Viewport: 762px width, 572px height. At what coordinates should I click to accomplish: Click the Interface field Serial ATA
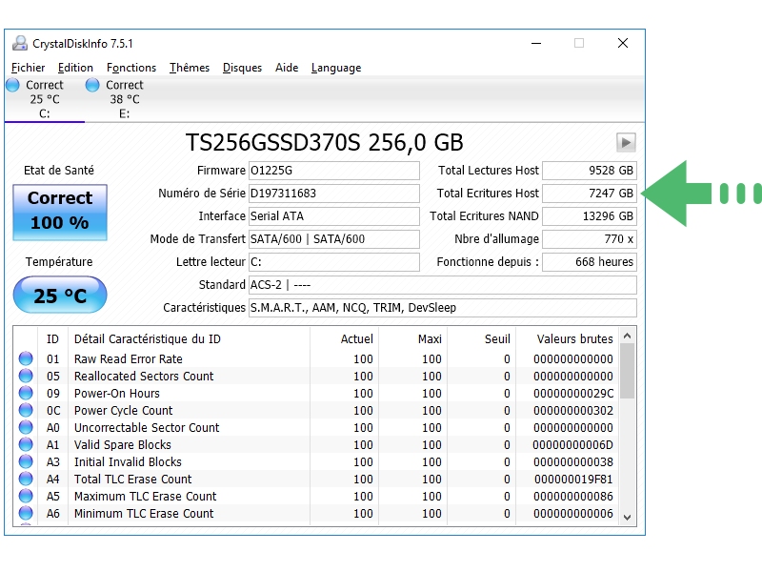(334, 216)
